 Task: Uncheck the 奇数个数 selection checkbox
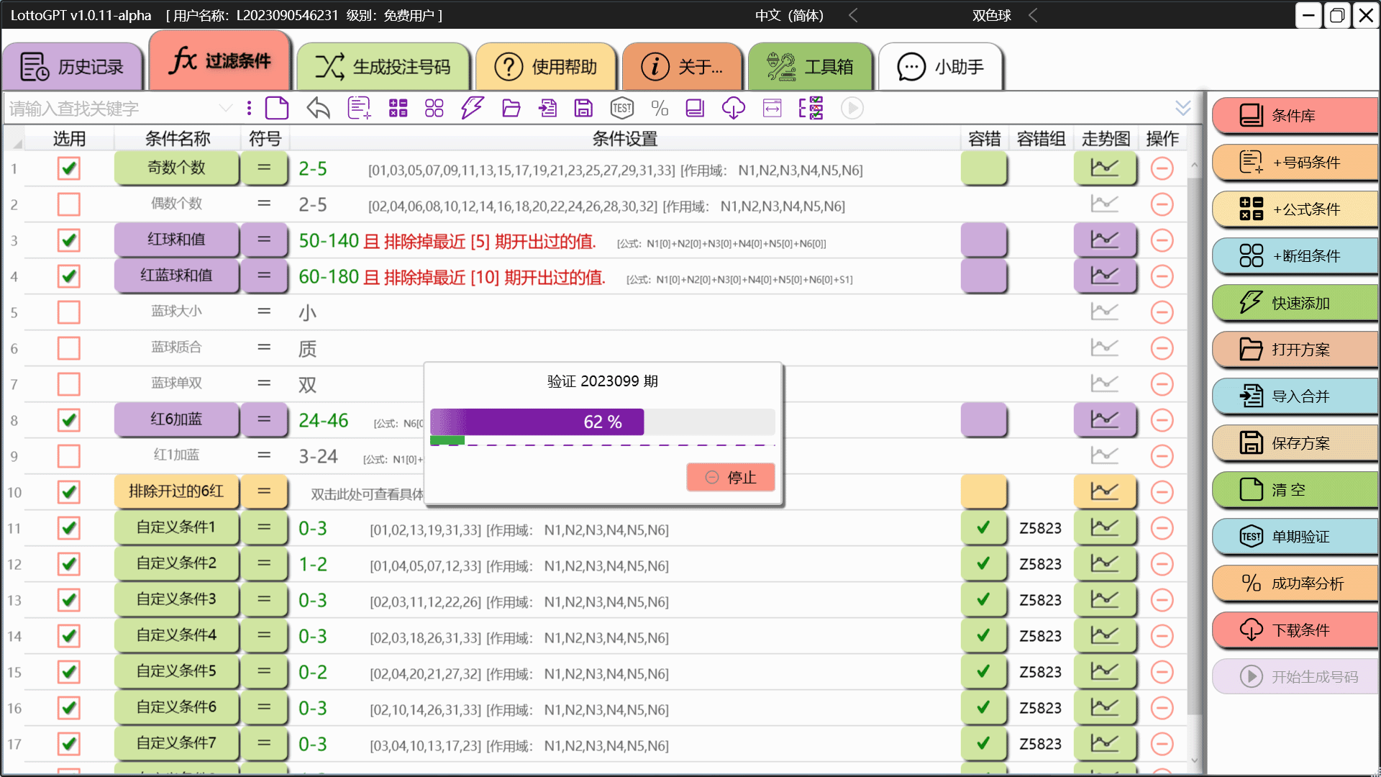click(x=69, y=168)
